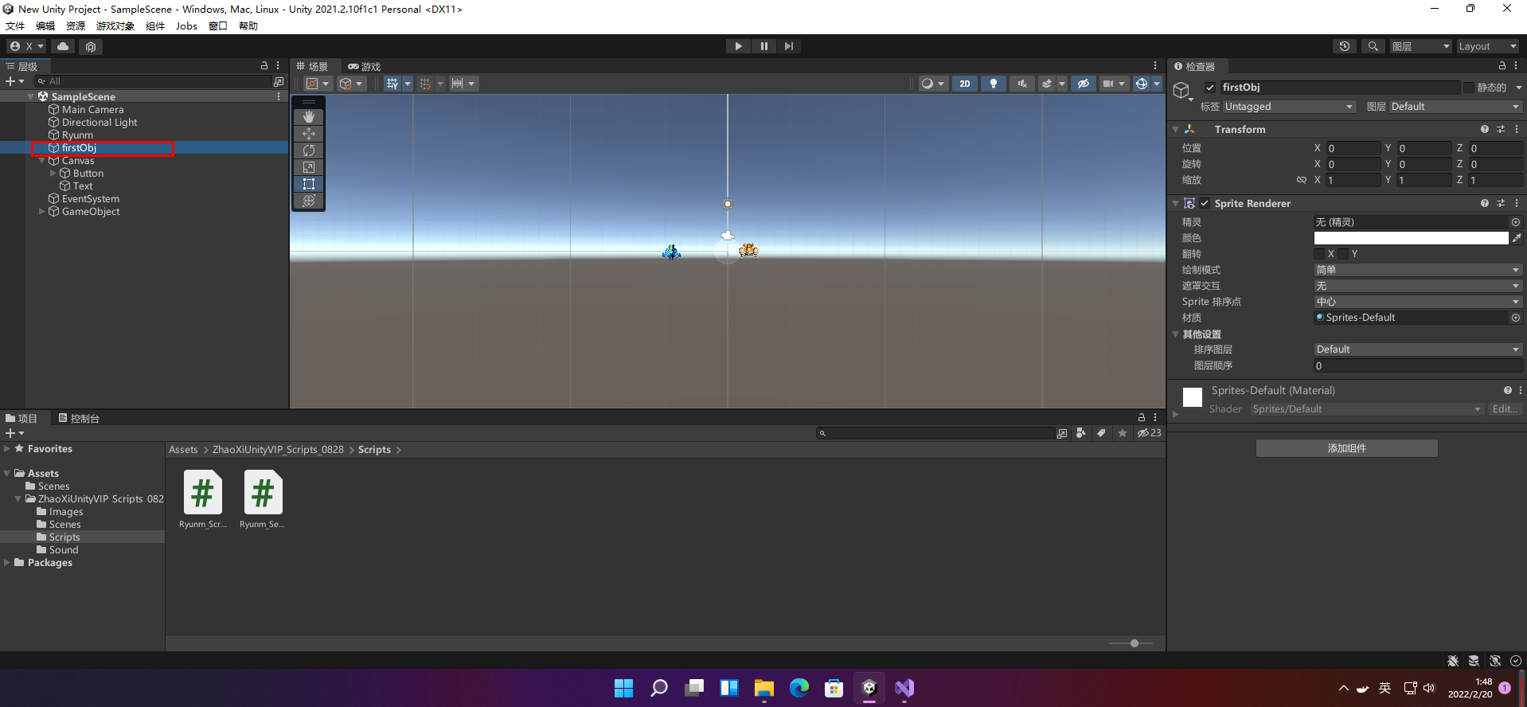The height and width of the screenshot is (707, 1527).
Task: Toggle hidden objects visibility in scene
Action: [1083, 84]
